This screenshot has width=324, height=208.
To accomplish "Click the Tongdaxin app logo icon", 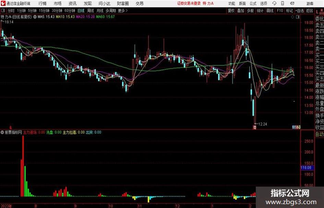I will (3, 3).
